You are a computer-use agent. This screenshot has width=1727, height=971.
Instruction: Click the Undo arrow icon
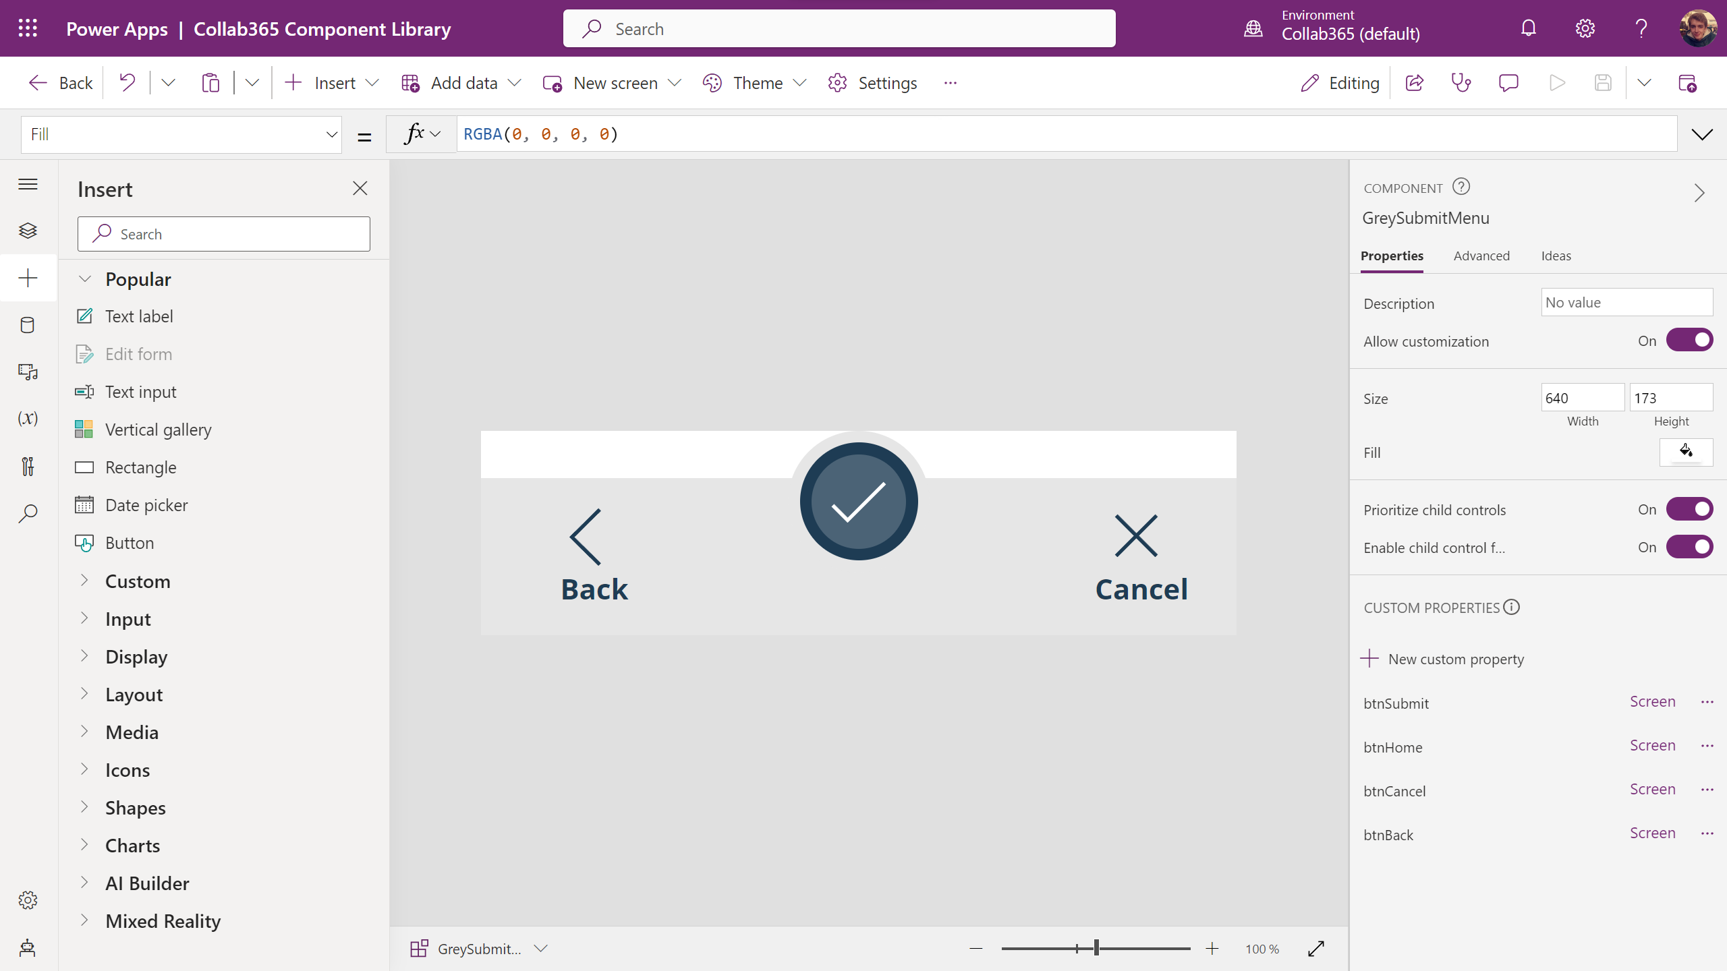pyautogui.click(x=127, y=83)
